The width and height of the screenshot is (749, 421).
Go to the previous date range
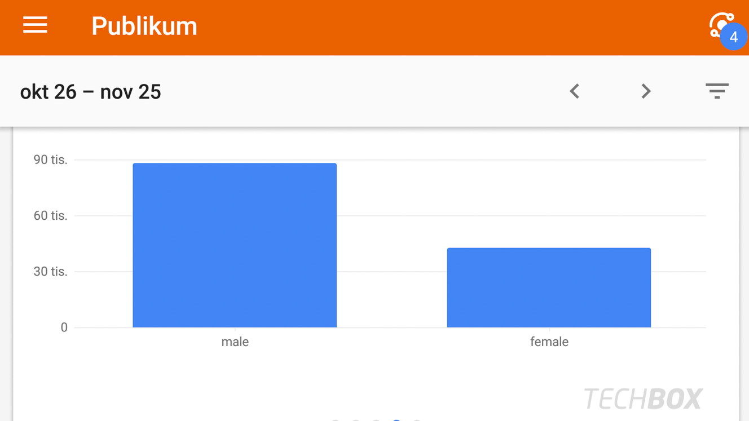[574, 91]
